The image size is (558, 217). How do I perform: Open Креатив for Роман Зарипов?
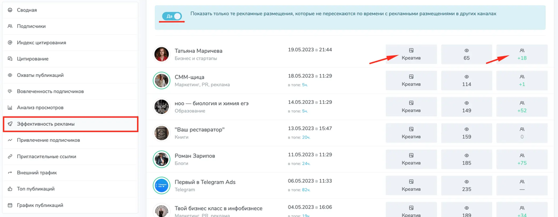411,159
